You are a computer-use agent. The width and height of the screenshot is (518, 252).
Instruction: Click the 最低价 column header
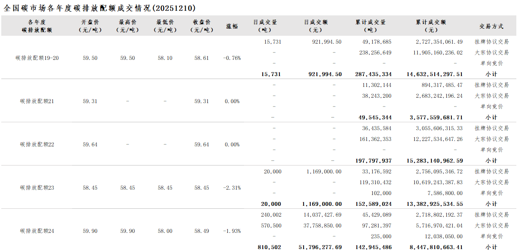coord(165,26)
